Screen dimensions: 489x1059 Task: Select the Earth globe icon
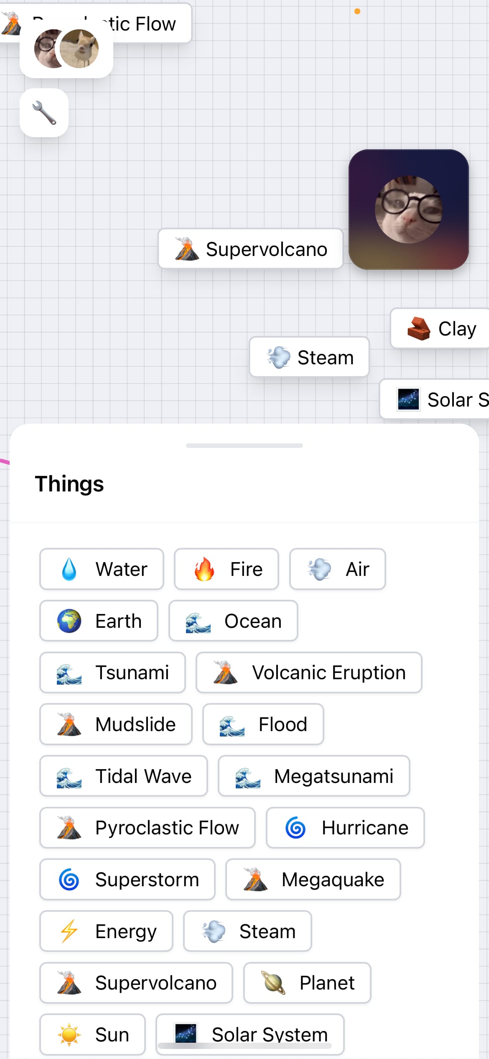[69, 621]
